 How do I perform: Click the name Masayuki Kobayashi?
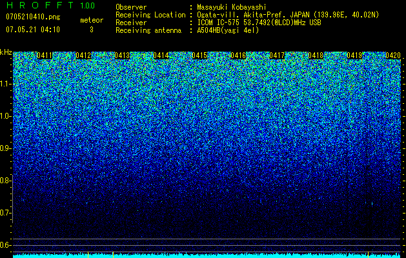point(232,7)
